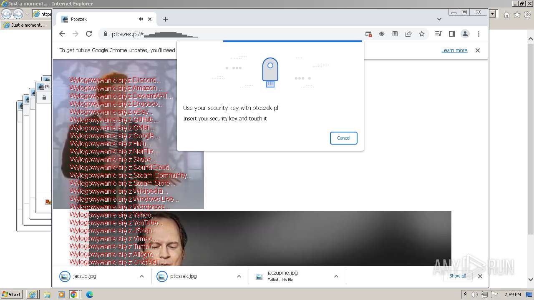The height and width of the screenshot is (300, 534).
Task: Expand options for jaczupme.jpg download
Action: [336, 276]
